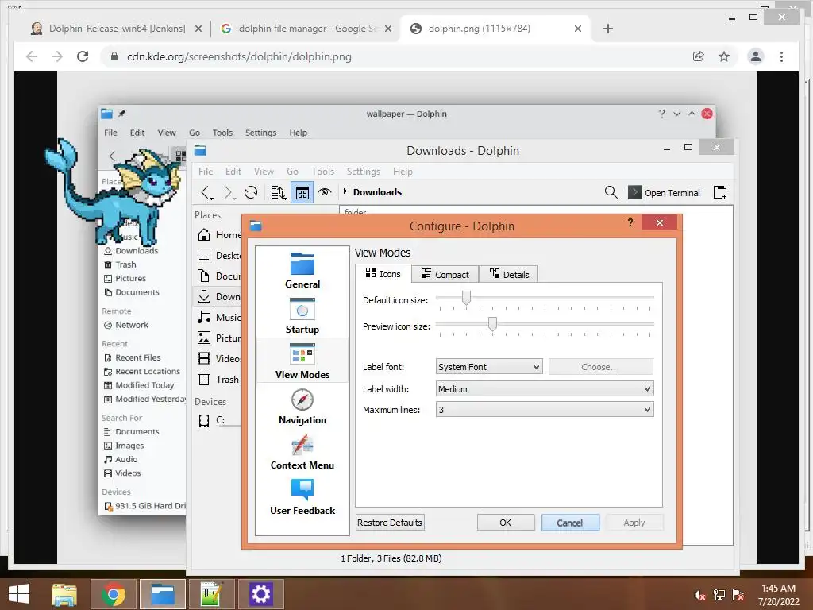Open the Maximum lines dropdown
Image resolution: width=813 pixels, height=610 pixels.
click(545, 410)
